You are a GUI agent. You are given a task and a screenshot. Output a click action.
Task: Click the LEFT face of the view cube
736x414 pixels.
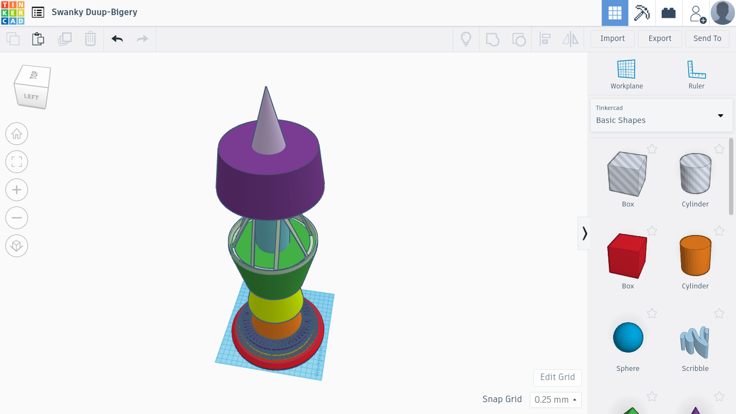31,97
